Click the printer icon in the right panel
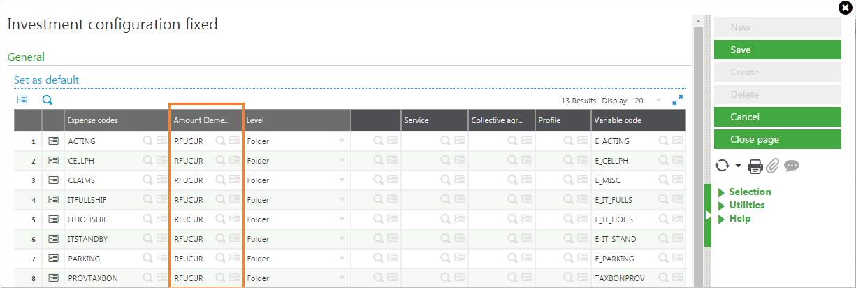 [755, 166]
